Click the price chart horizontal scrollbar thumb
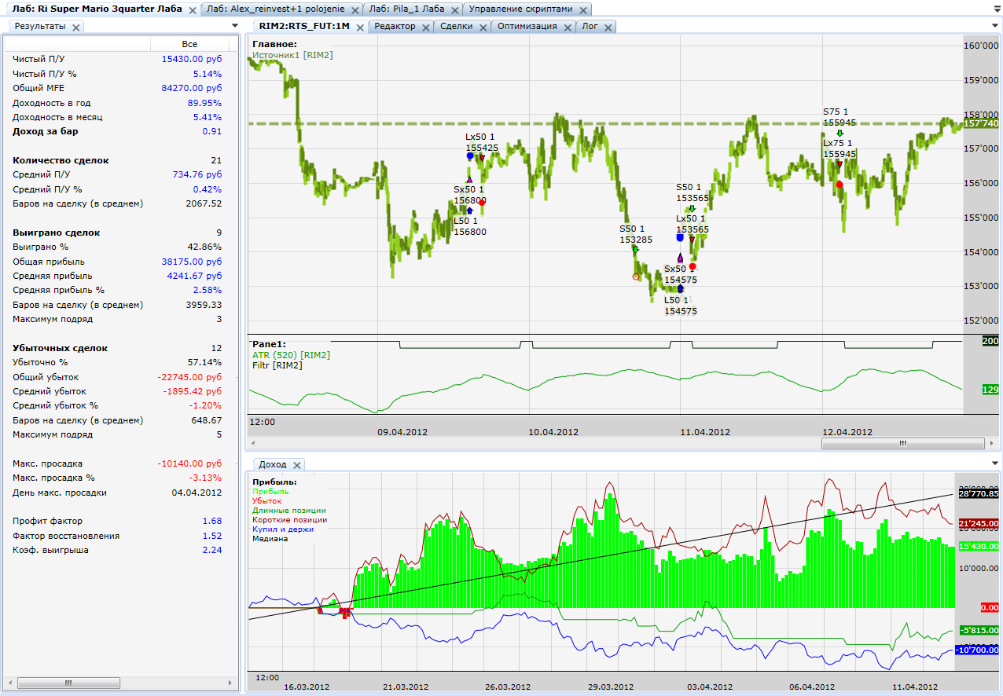The width and height of the screenshot is (1003, 696). point(902,443)
